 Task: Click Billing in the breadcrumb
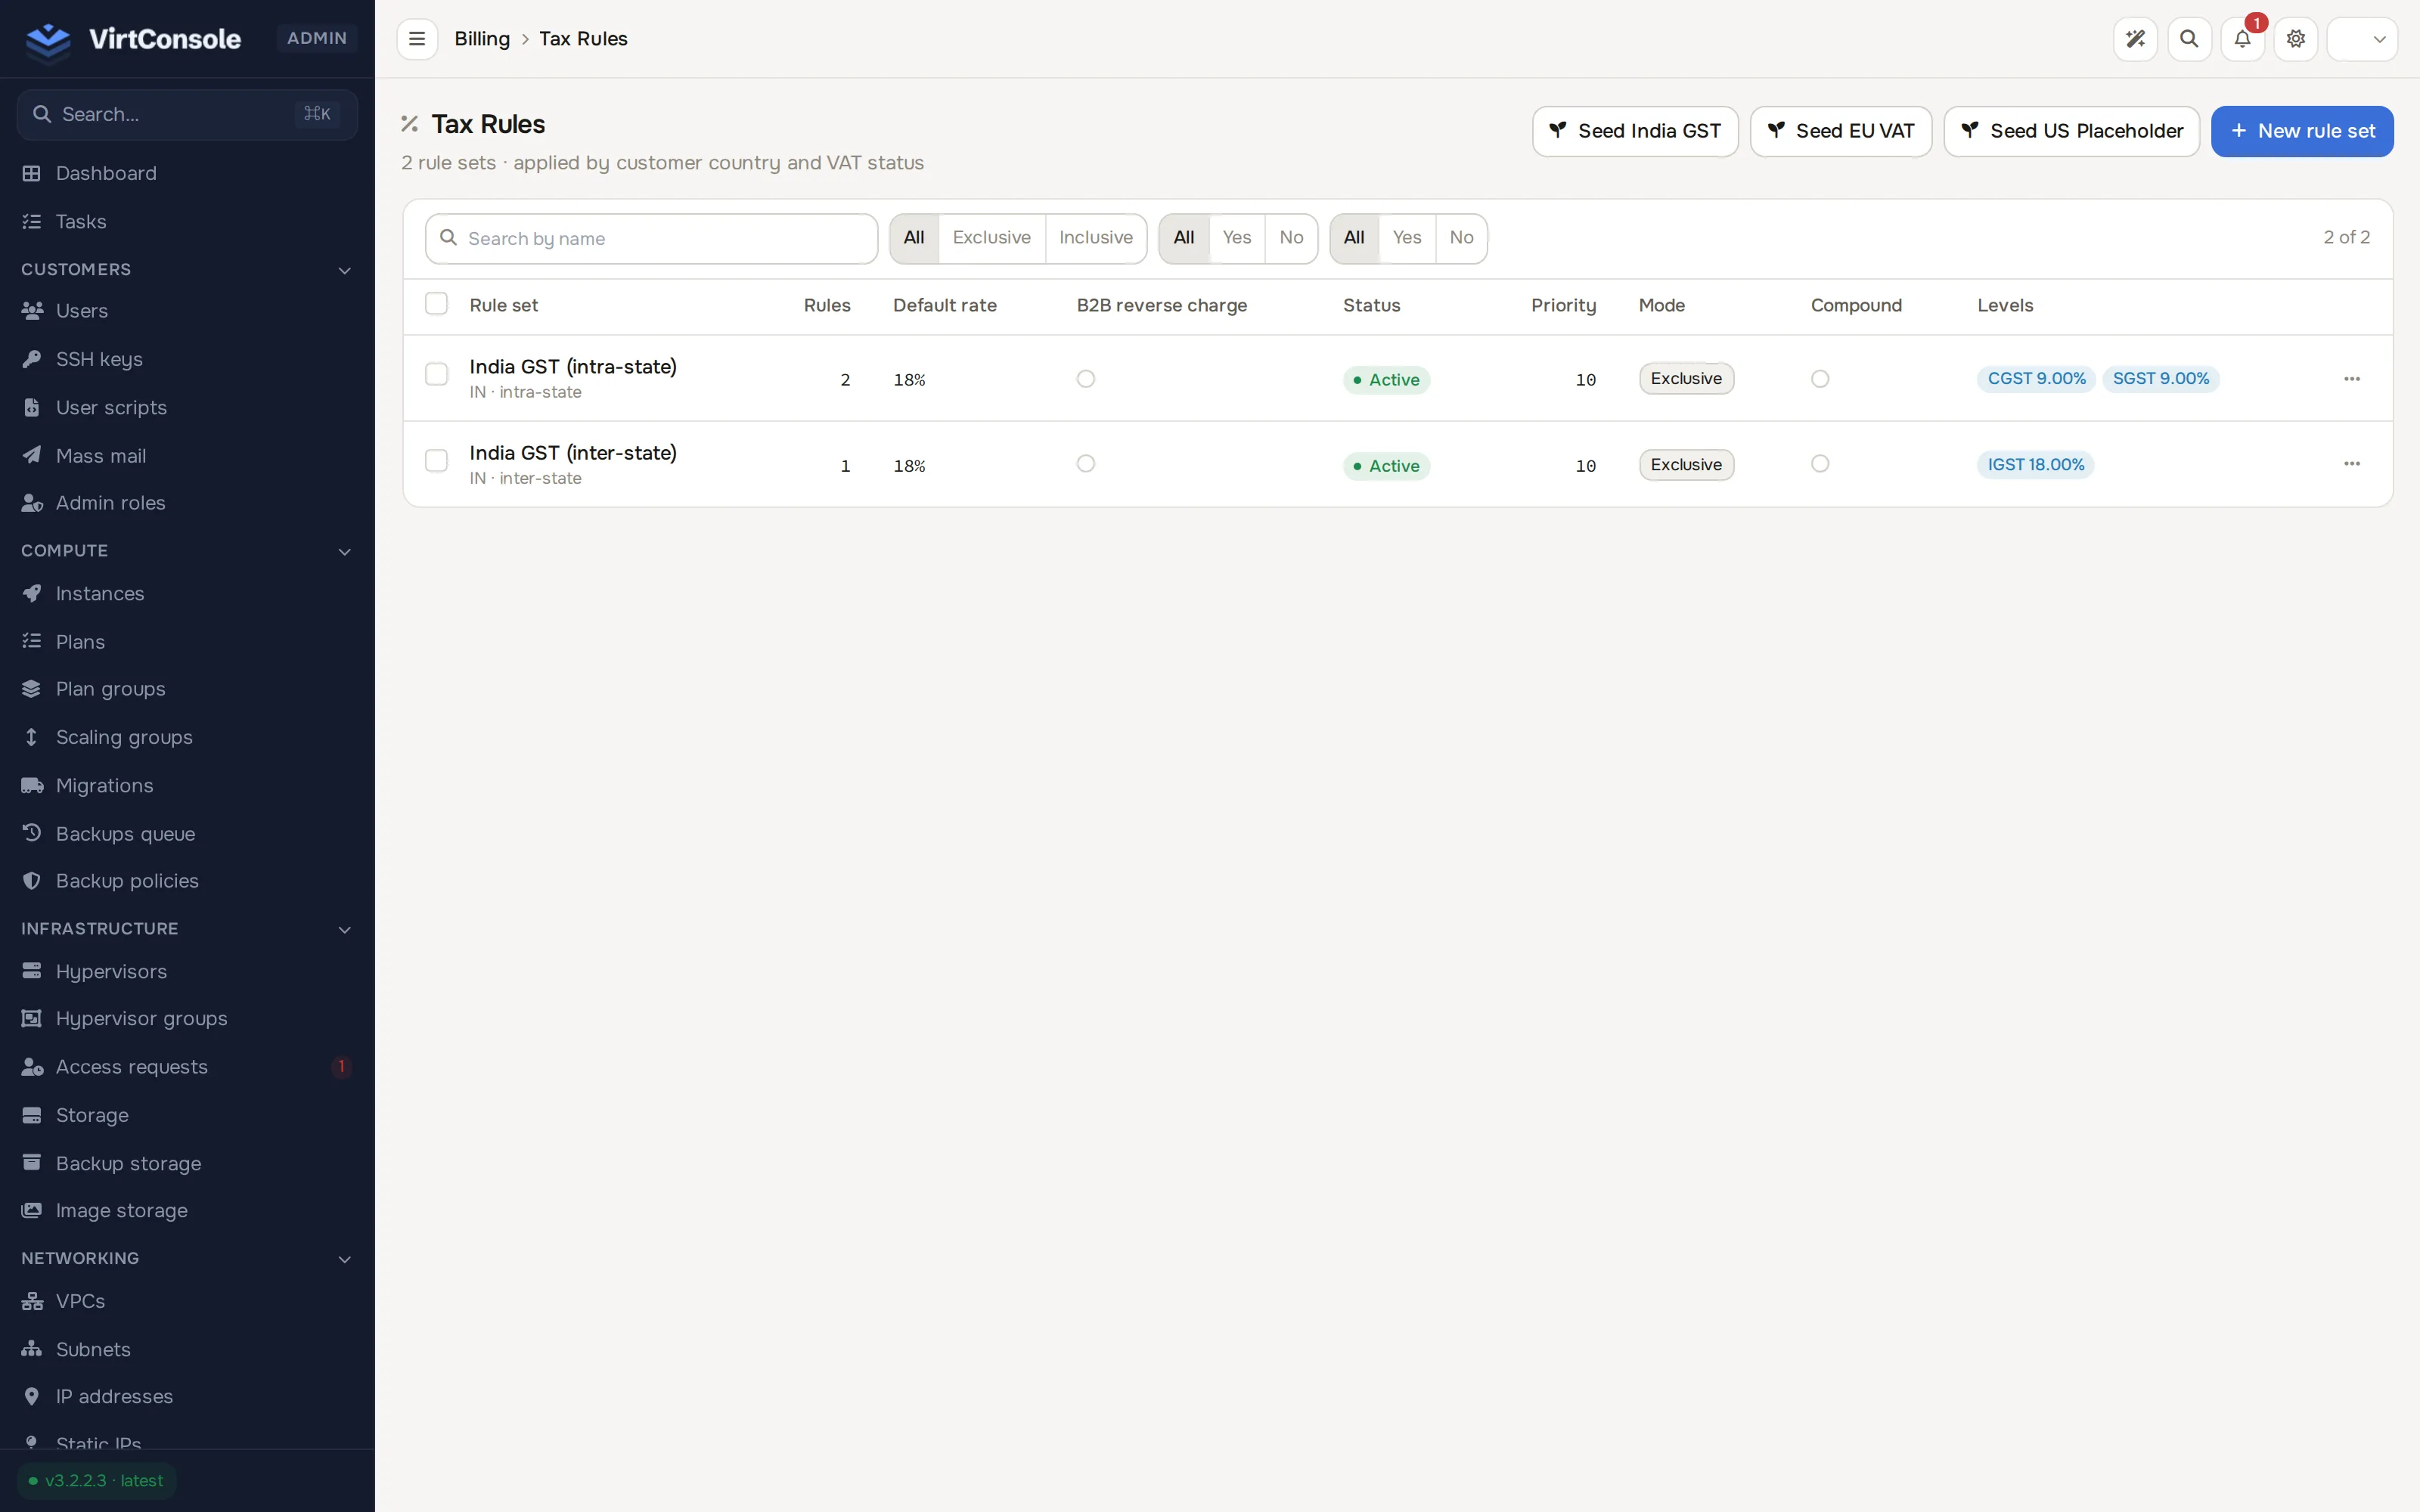[482, 39]
